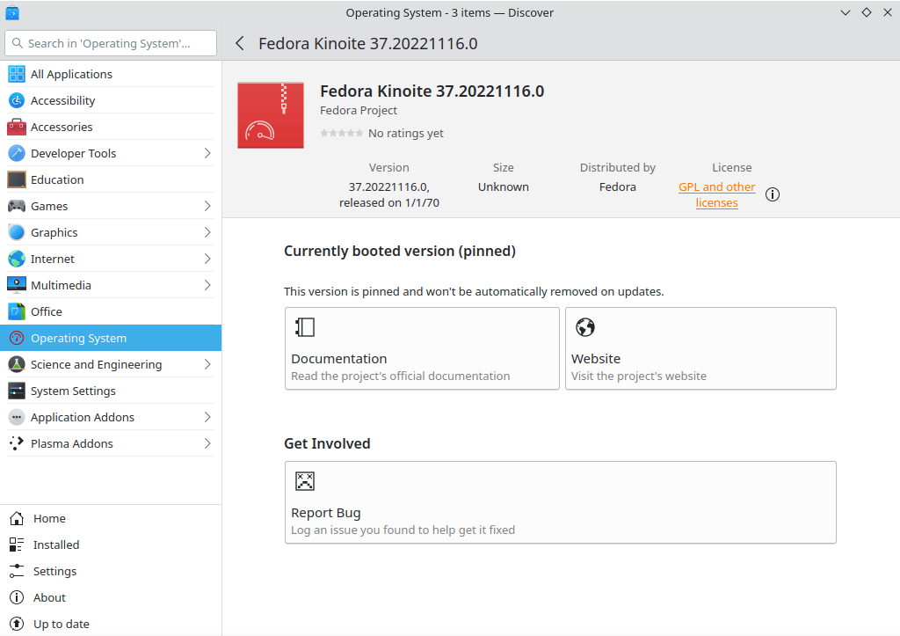The width and height of the screenshot is (900, 636).
Task: Click the Education chalkboard icon
Action: [17, 179]
